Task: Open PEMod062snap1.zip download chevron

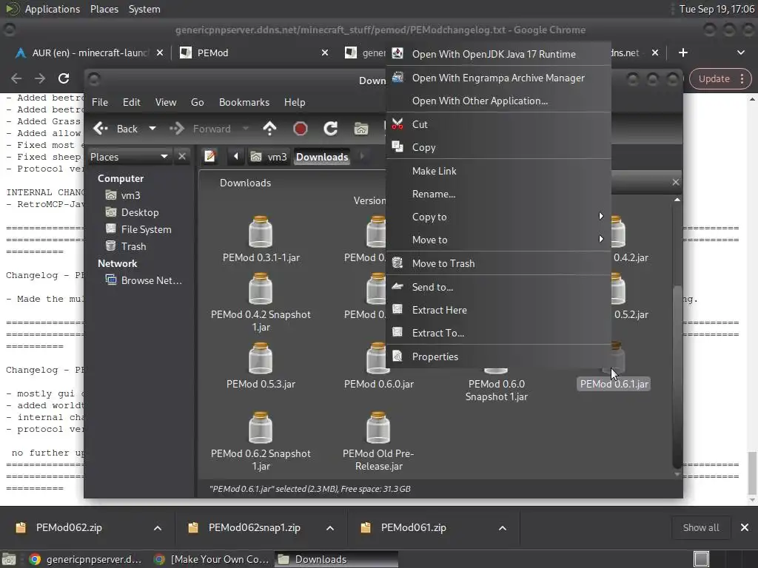Action: [x=330, y=528]
